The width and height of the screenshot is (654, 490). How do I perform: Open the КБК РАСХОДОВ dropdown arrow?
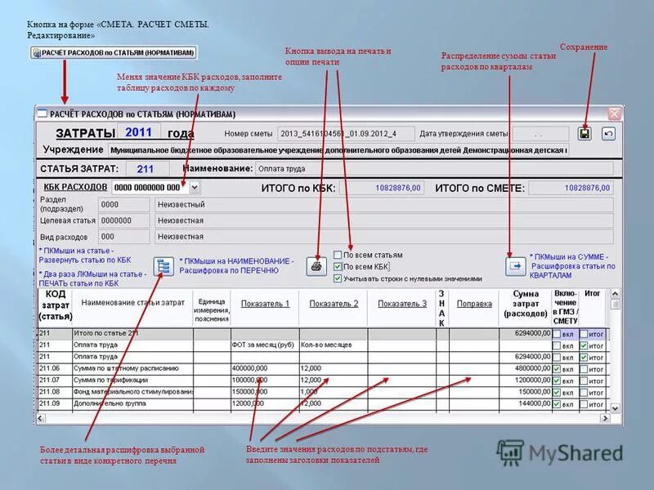195,188
